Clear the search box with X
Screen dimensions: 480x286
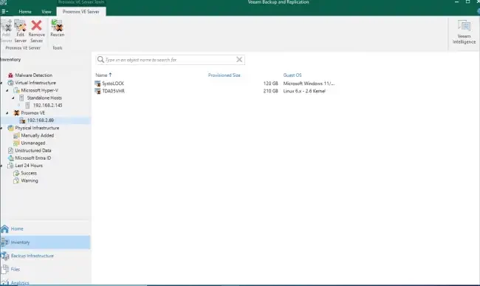click(239, 60)
